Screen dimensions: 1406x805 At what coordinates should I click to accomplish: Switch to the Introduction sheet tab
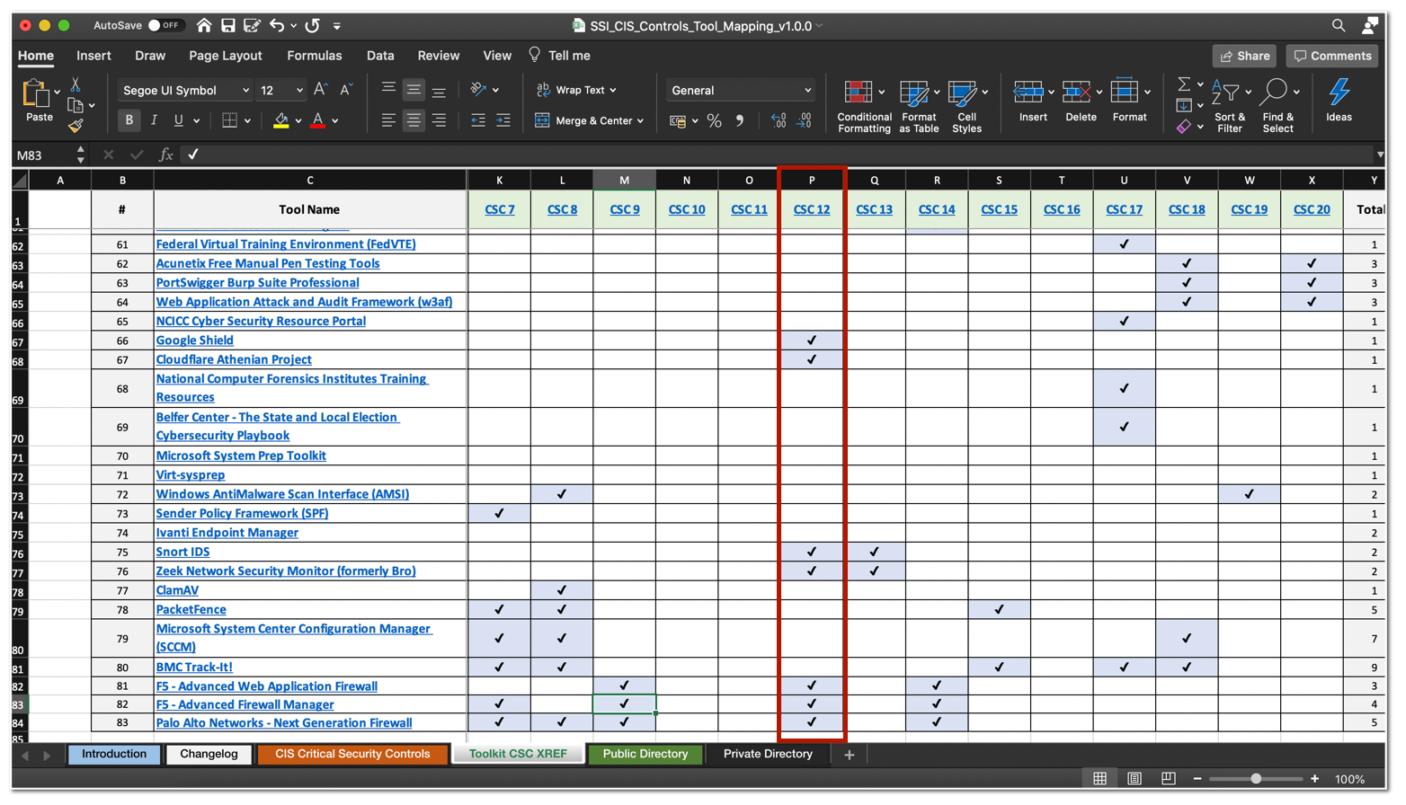click(114, 755)
